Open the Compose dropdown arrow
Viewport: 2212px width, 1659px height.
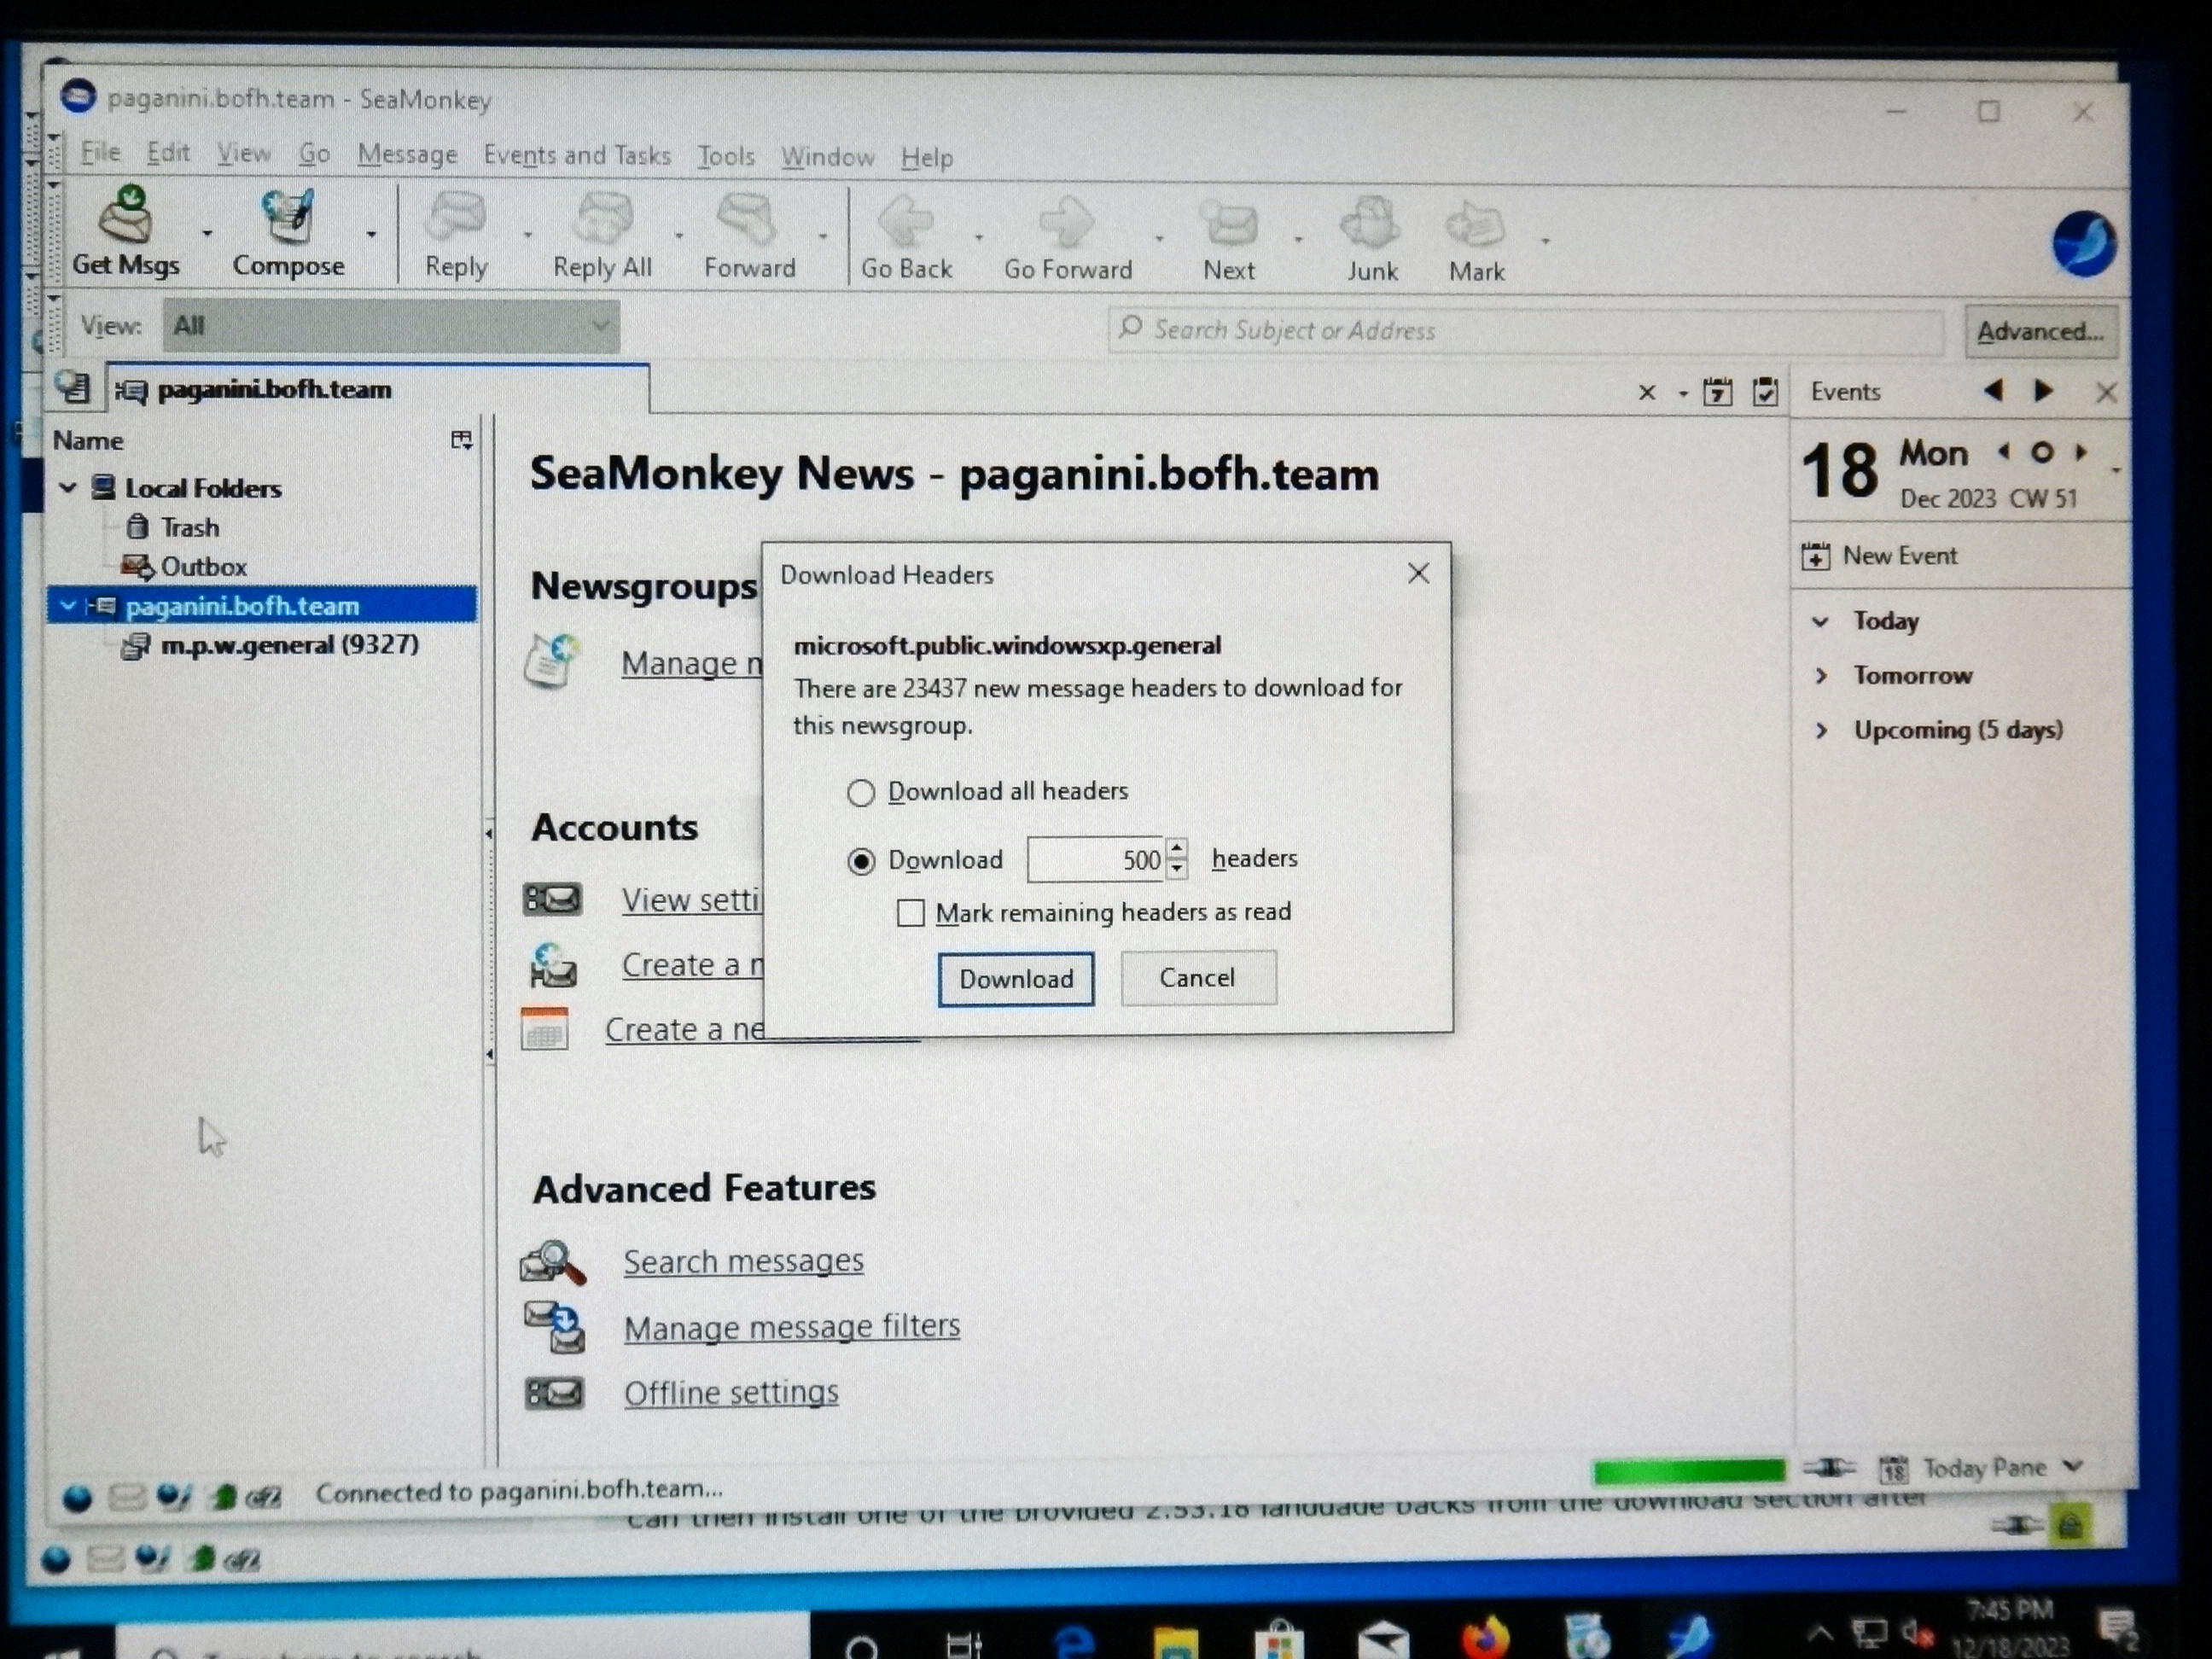[x=371, y=234]
